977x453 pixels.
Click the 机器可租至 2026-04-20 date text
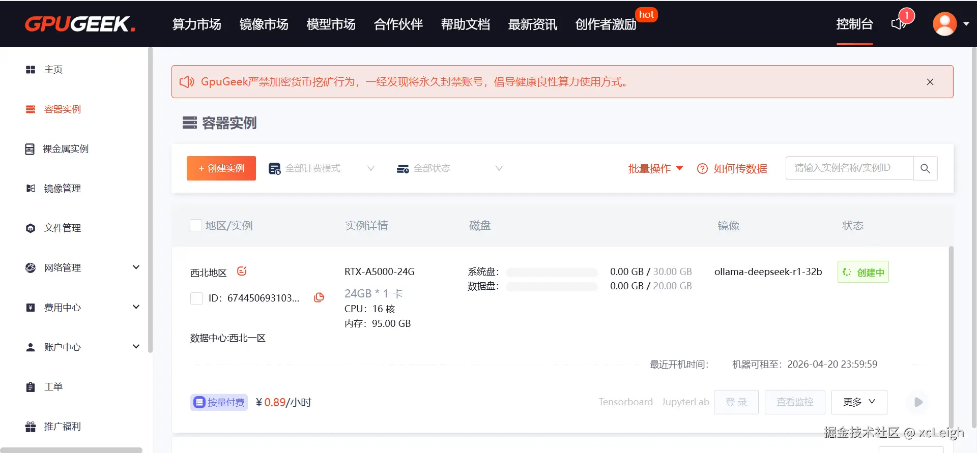click(x=804, y=364)
